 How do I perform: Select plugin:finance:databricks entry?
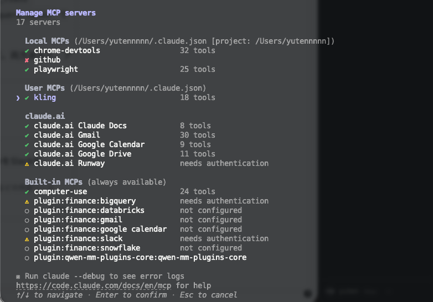(x=133, y=210)
